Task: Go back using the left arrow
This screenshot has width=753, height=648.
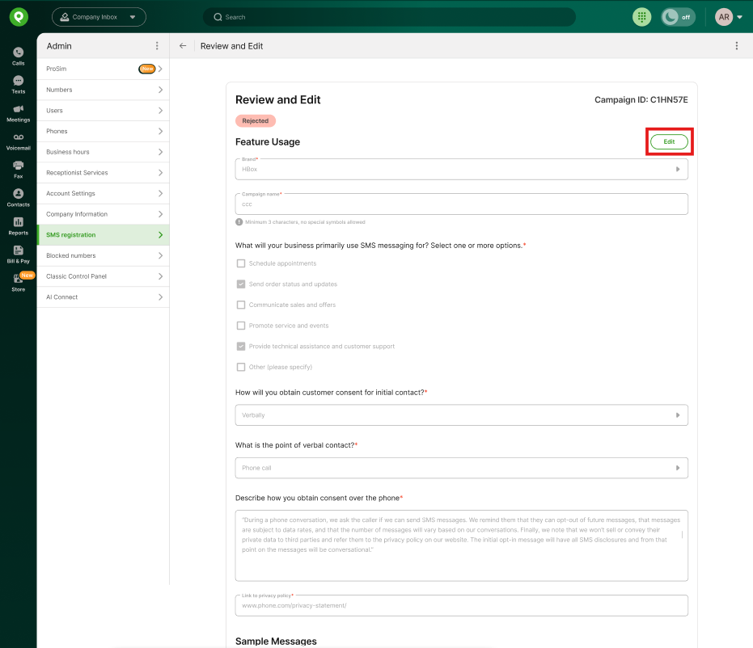Action: click(x=183, y=46)
